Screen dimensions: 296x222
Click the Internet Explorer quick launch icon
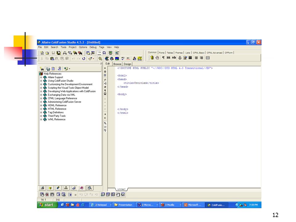pyautogui.click(x=83, y=205)
